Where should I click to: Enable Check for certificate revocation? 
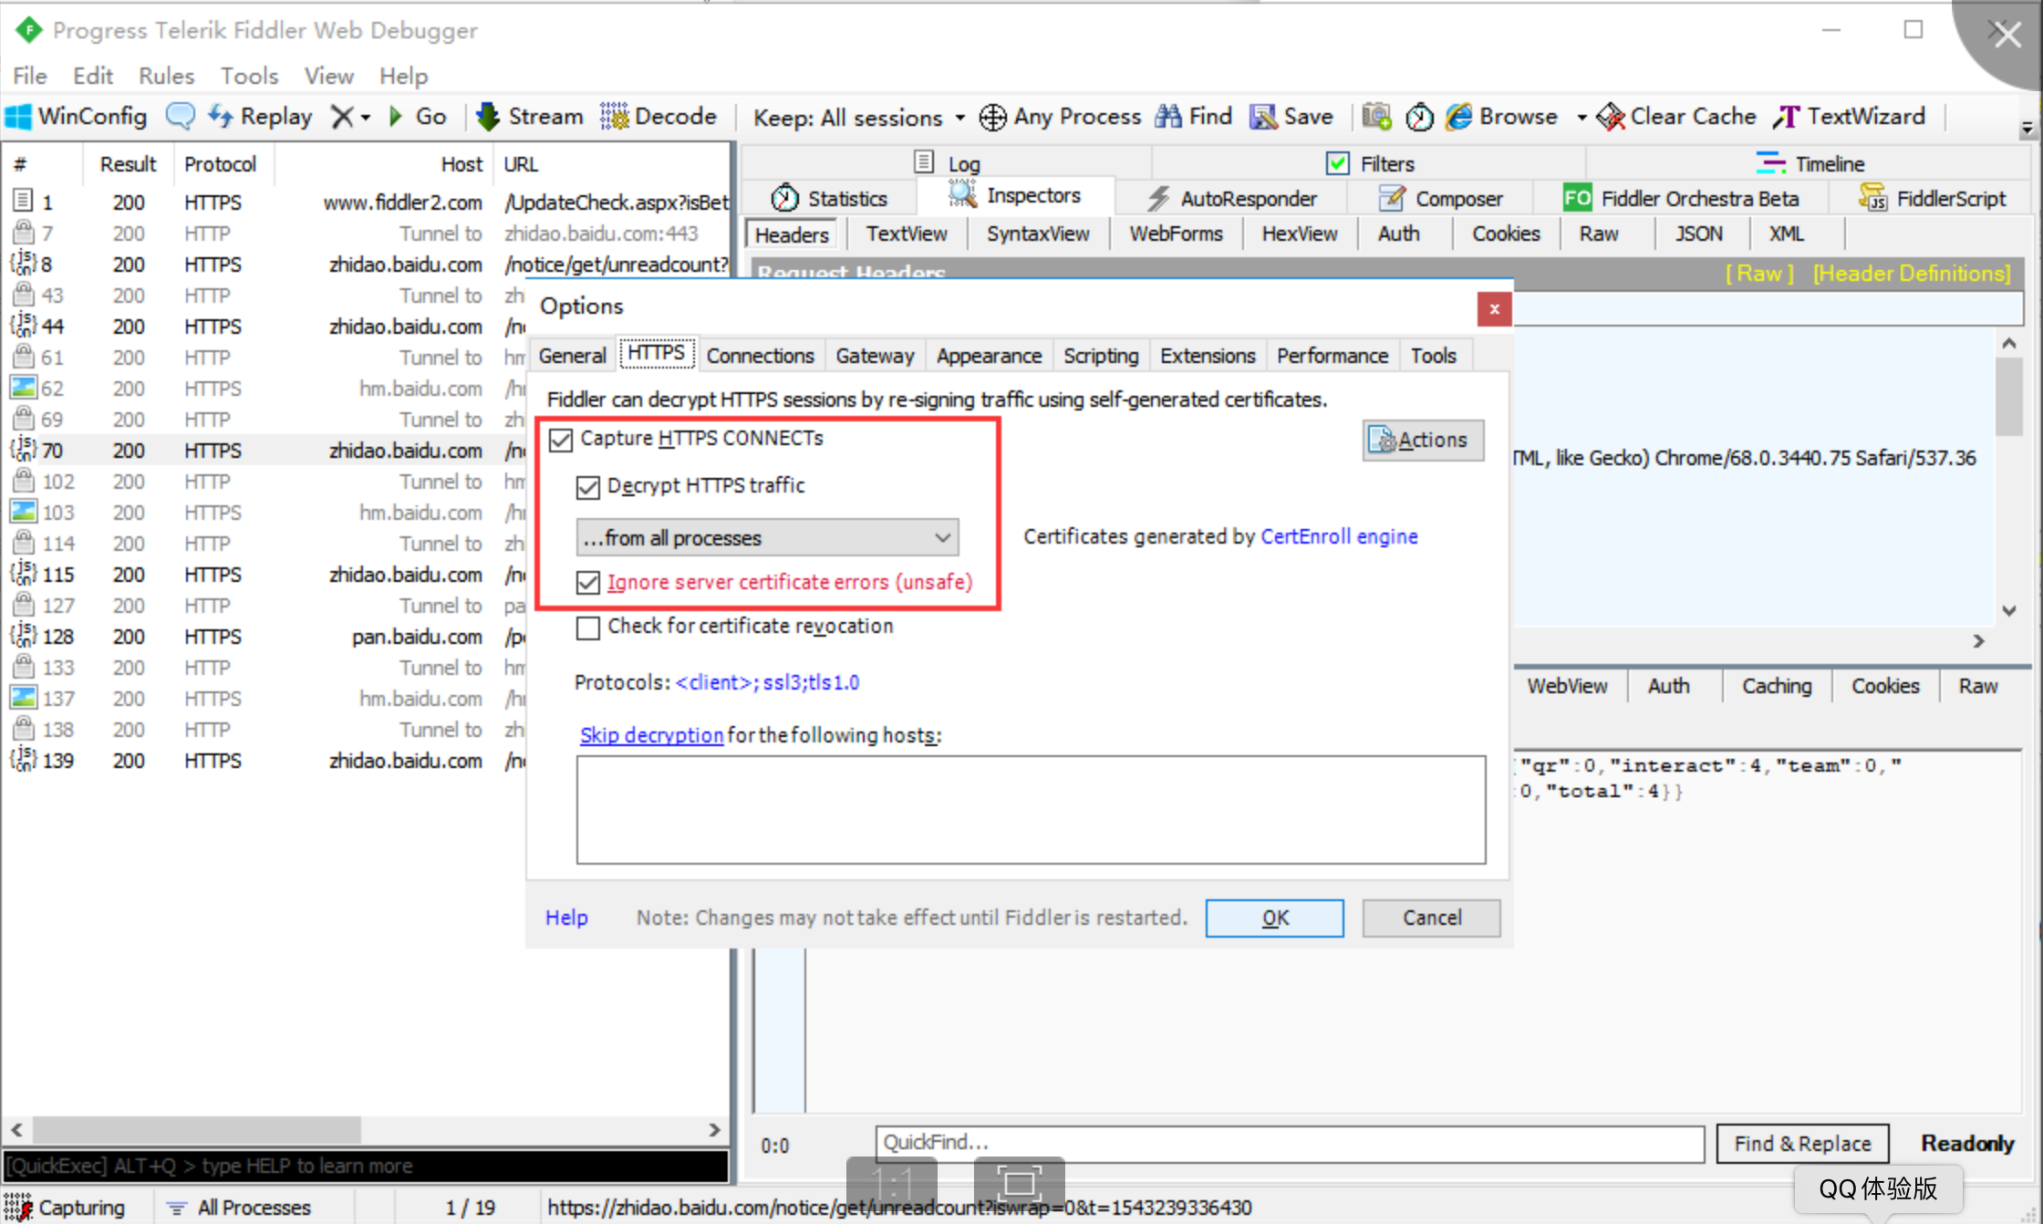click(x=588, y=628)
